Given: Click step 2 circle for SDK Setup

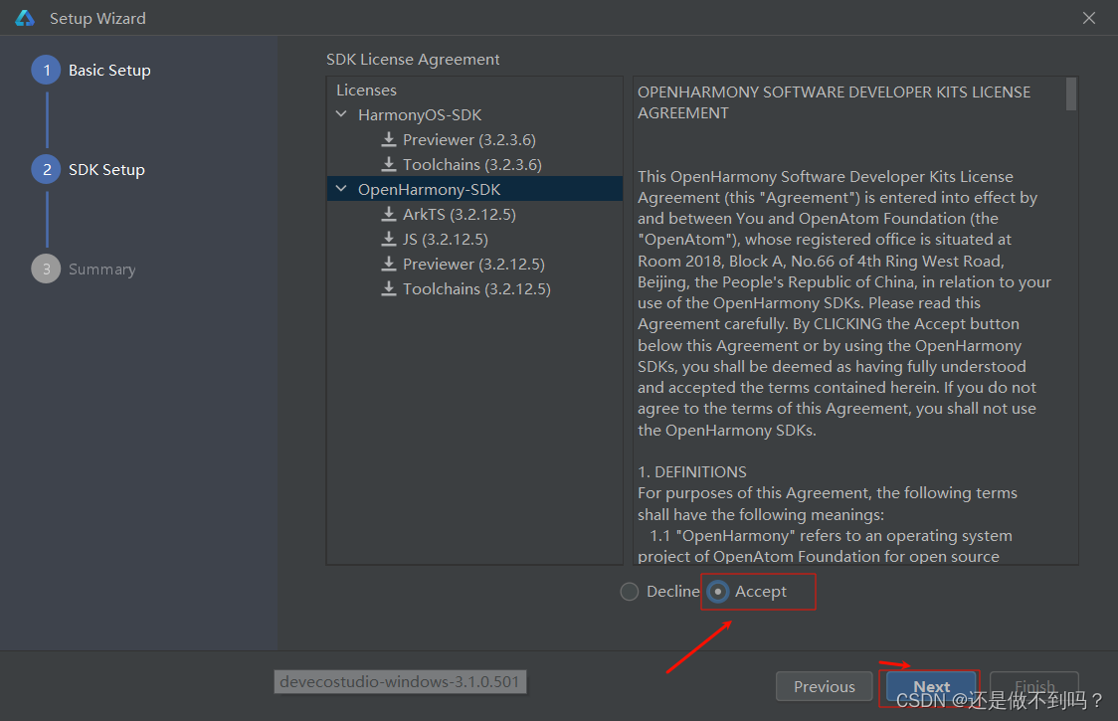Looking at the screenshot, I should point(47,170).
